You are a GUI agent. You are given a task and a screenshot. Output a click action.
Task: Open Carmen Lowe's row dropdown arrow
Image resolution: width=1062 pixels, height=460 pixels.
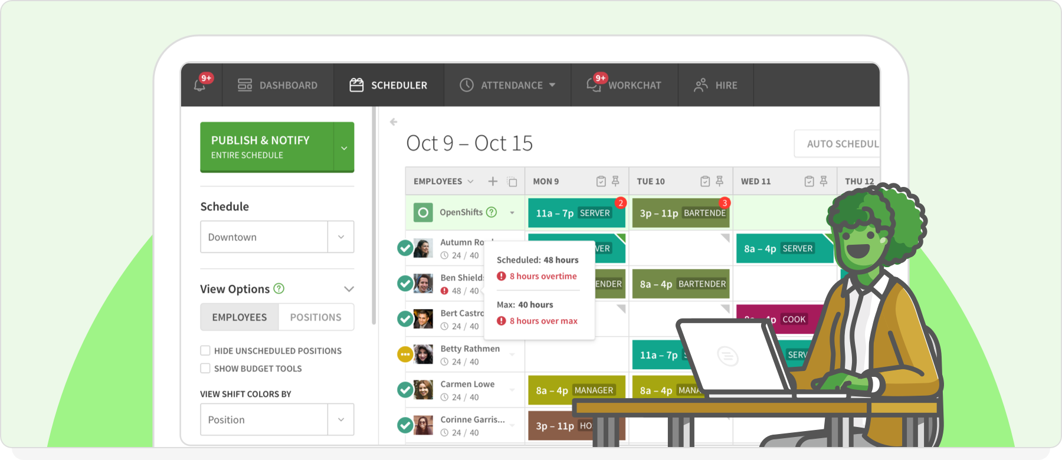pos(512,390)
